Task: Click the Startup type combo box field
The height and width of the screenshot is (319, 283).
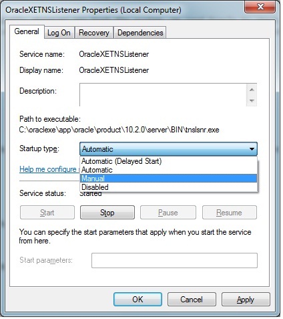Action: coord(168,149)
